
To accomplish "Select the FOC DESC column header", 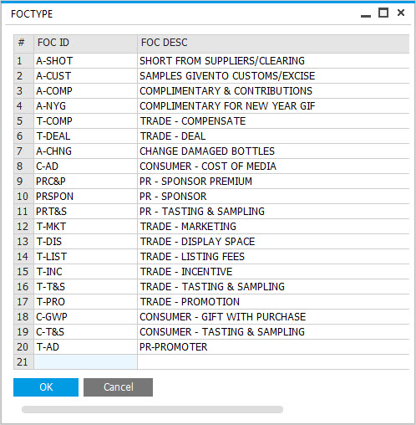I will (273, 43).
